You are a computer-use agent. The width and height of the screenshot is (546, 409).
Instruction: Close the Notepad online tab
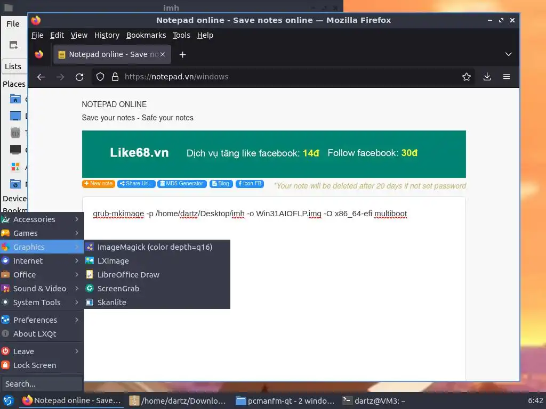(x=162, y=55)
